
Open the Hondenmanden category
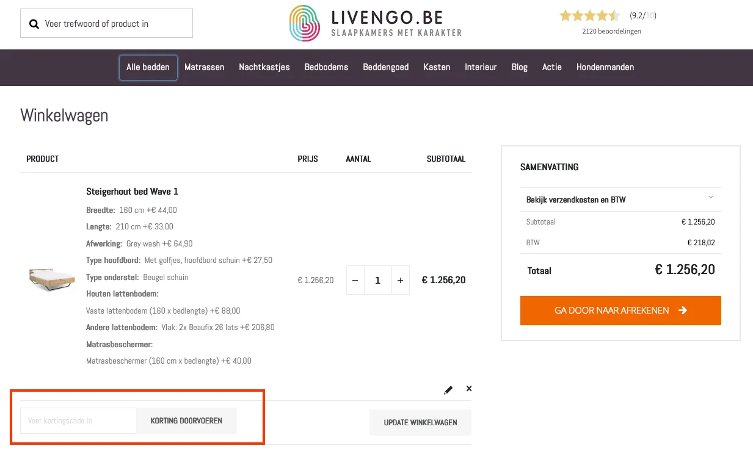[x=605, y=67]
